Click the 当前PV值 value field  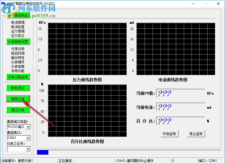pyautogui.click(x=180, y=93)
